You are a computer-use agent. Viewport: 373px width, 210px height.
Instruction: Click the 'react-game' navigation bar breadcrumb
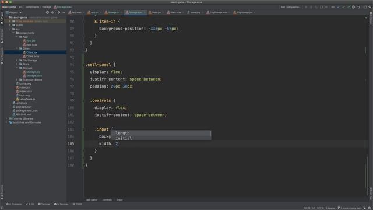pos(9,7)
